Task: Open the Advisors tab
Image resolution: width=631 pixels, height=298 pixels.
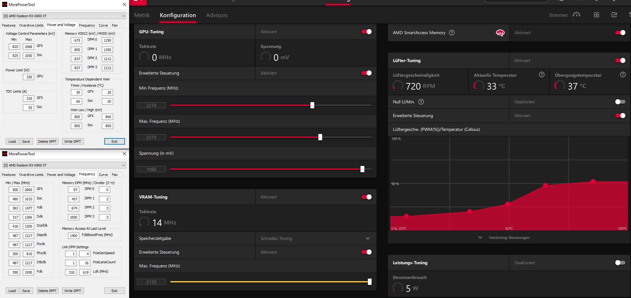Action: click(217, 15)
